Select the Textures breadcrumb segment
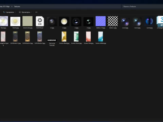Viewport: 163px width, 122px height. point(17,6)
